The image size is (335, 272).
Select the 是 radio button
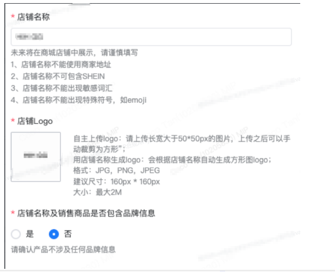coord(16,234)
